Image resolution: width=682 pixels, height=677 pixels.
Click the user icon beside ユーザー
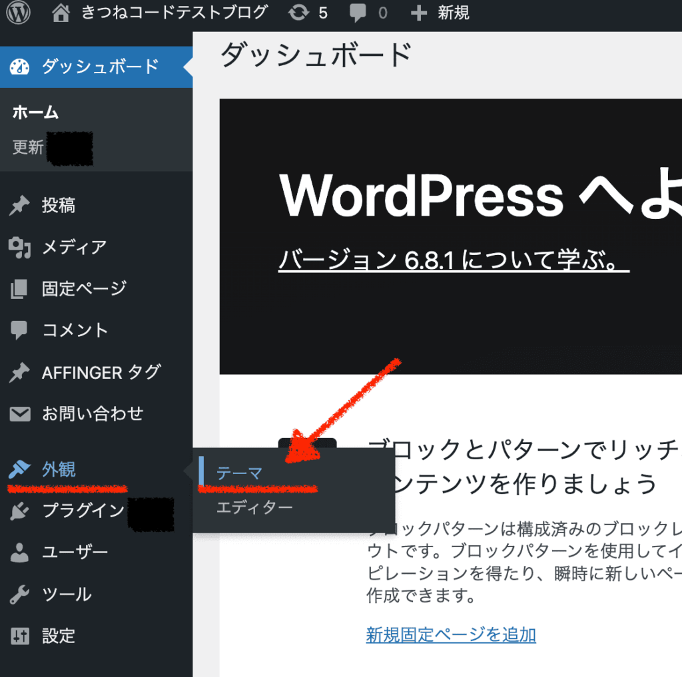click(x=19, y=553)
